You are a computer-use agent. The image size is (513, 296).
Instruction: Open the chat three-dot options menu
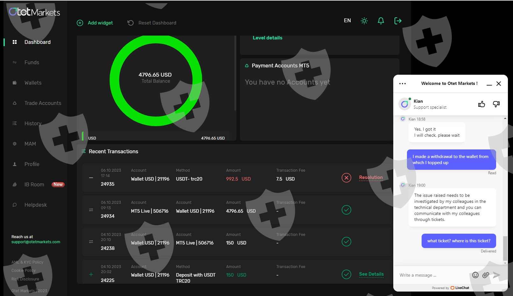403,84
